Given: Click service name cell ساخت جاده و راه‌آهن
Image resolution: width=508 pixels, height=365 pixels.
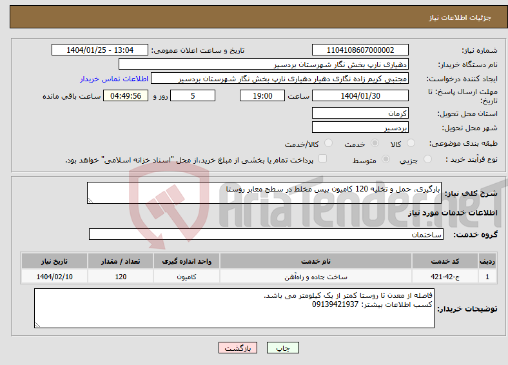Looking at the screenshot, I should pyautogui.click(x=316, y=277).
